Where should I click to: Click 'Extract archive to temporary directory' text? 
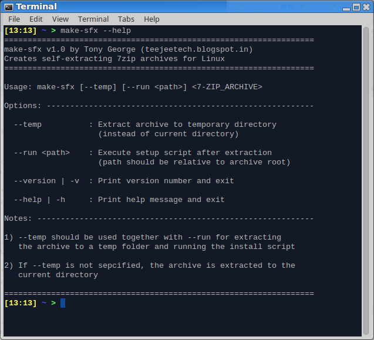tap(187, 124)
